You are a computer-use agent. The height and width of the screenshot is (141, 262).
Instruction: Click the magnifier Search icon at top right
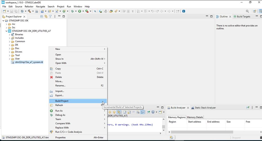[x=248, y=11]
